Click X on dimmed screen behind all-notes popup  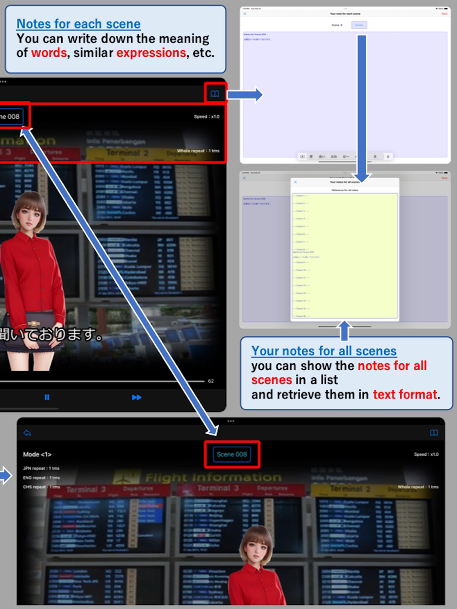(244, 178)
